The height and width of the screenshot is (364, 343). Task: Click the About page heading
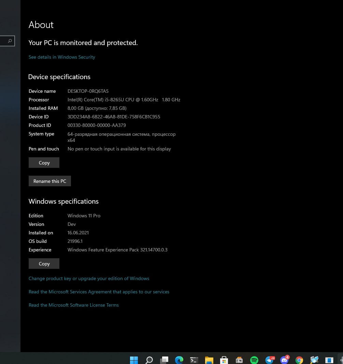(x=41, y=25)
